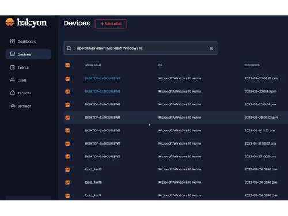Uncheck the load_test5 row checkbox
288x216 pixels.
click(x=67, y=183)
